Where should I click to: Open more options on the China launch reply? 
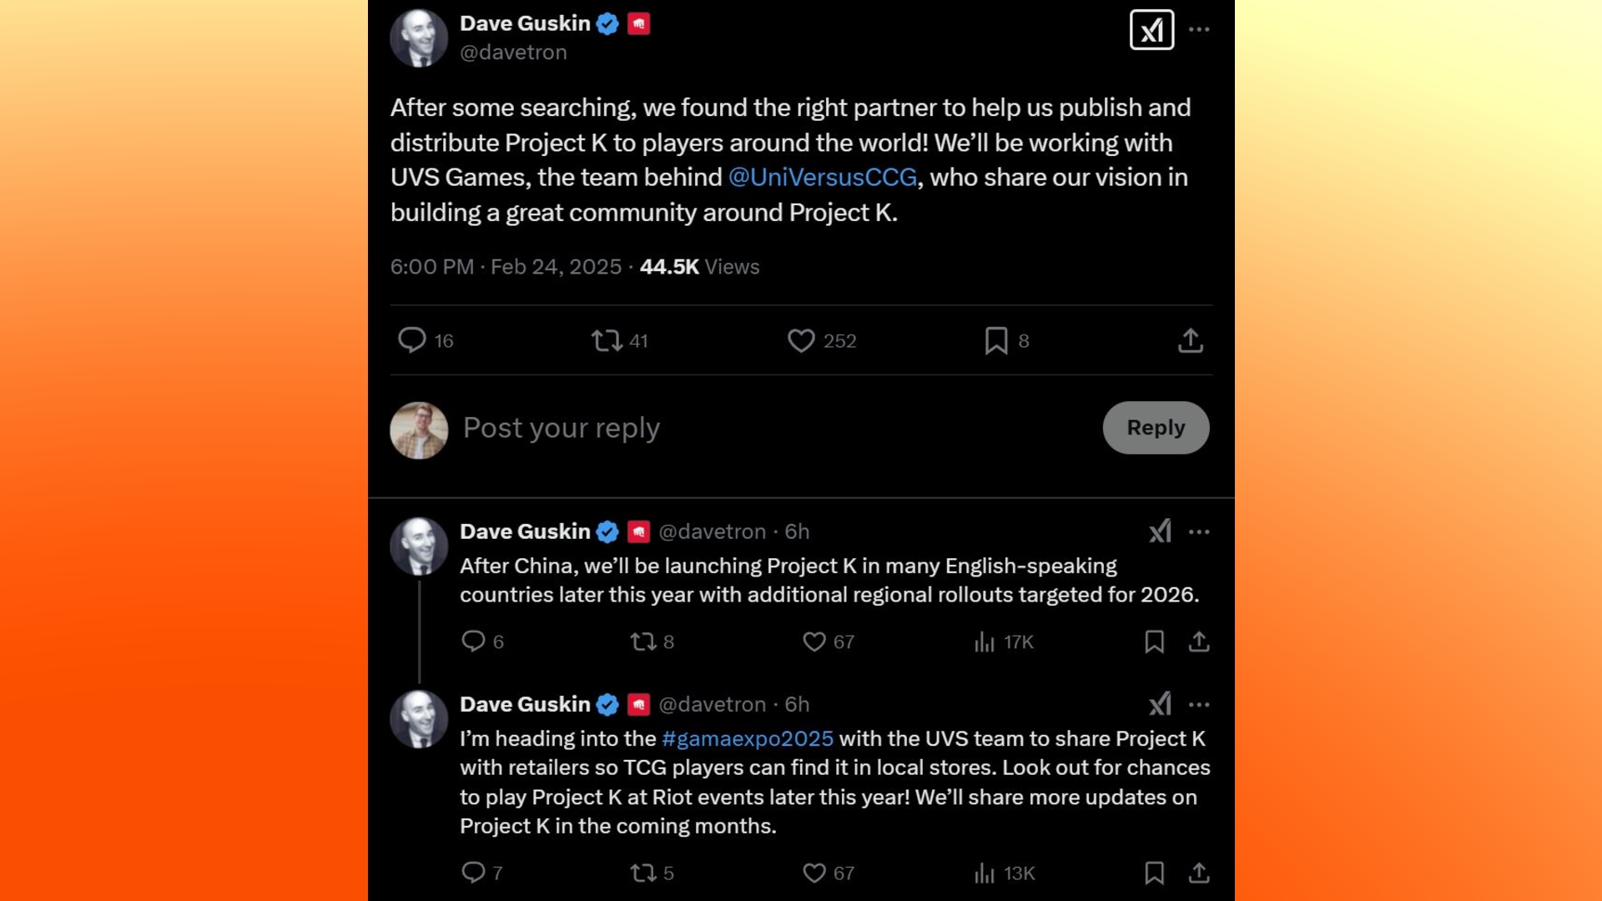point(1199,532)
